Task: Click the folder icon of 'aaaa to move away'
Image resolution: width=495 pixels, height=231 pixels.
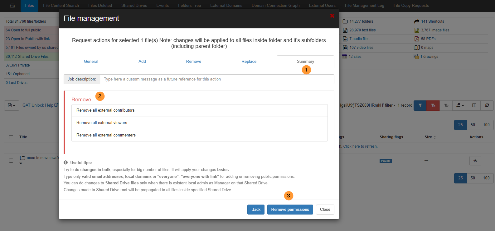Action: 22,158
